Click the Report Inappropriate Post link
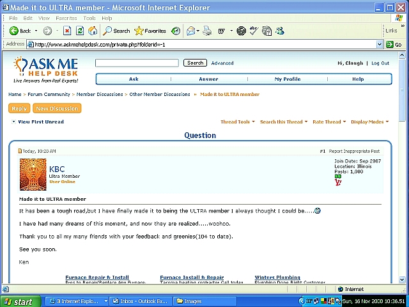Image resolution: width=409 pixels, height=307 pixels. pos(354,152)
